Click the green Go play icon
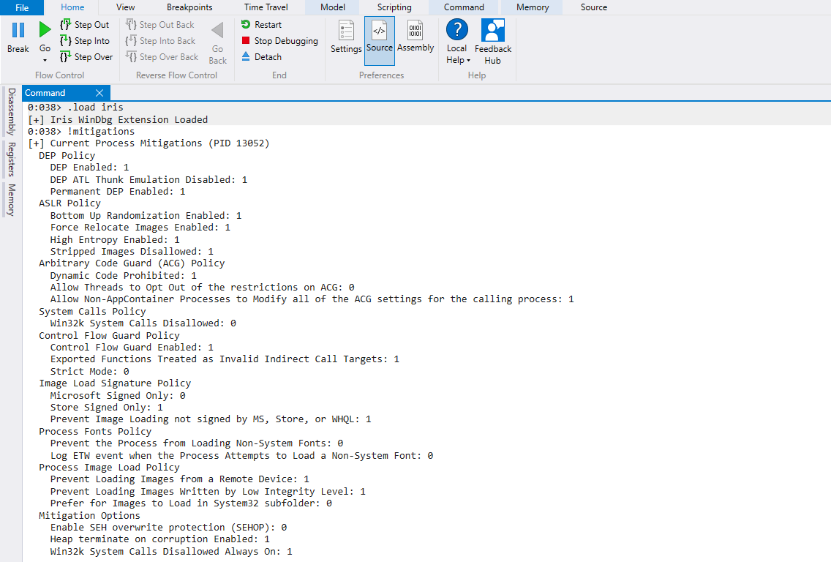831x562 pixels. 45,30
